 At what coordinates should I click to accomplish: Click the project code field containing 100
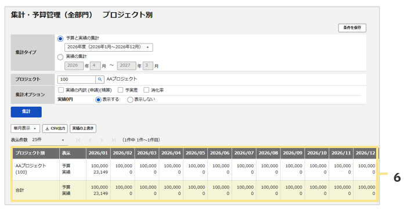coord(77,80)
